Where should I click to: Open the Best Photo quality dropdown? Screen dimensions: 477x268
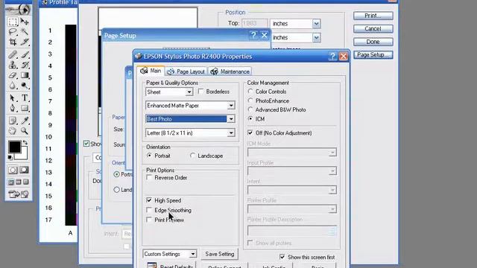[x=231, y=119]
